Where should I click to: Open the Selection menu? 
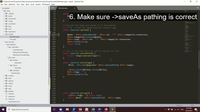point(12,4)
